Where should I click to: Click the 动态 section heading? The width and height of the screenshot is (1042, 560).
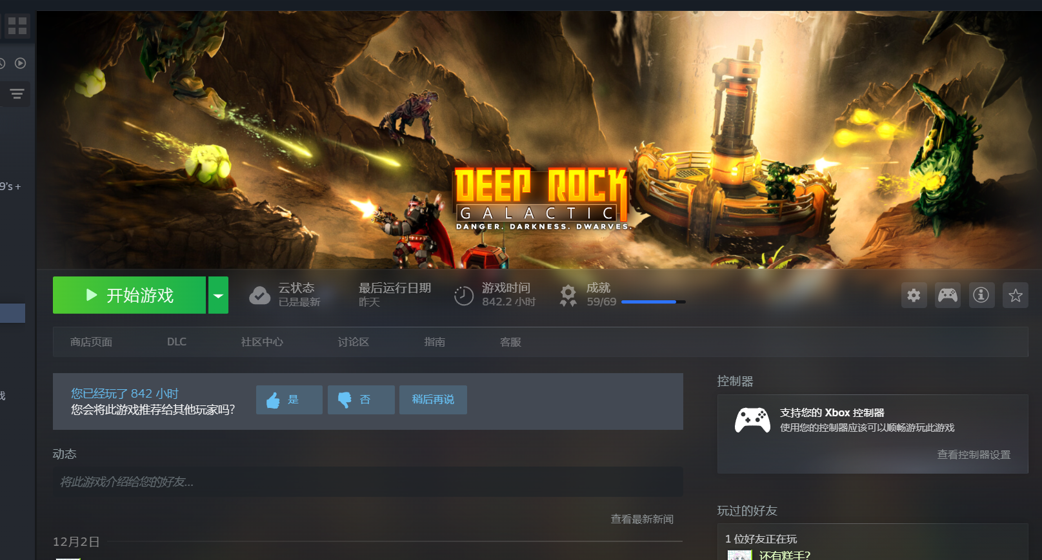(65, 454)
